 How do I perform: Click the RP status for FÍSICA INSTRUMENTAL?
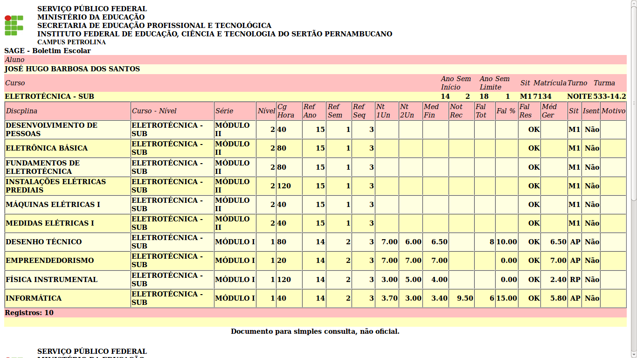click(x=575, y=280)
